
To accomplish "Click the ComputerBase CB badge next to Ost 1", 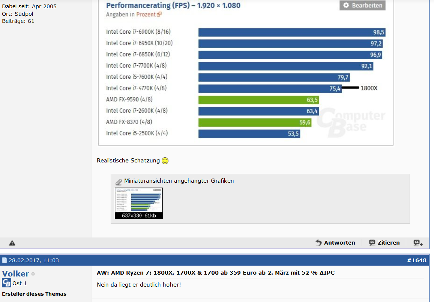I will pos(6,283).
